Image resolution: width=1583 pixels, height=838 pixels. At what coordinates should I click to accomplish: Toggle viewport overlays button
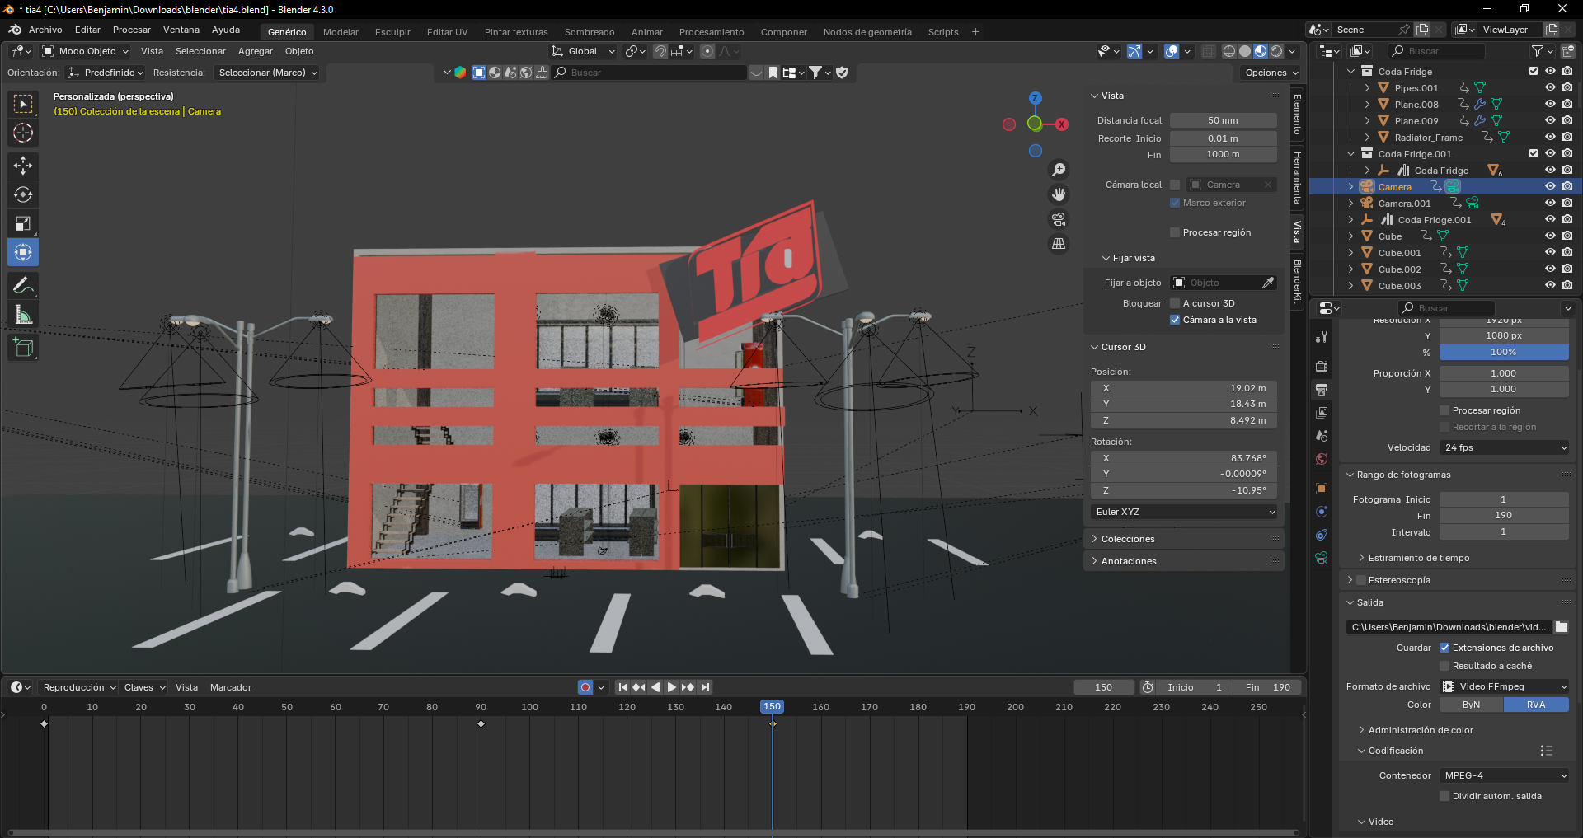point(1172,51)
